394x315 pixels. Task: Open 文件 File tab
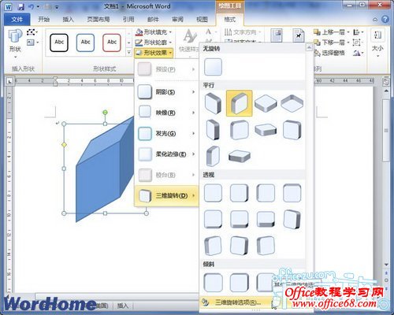(17, 20)
